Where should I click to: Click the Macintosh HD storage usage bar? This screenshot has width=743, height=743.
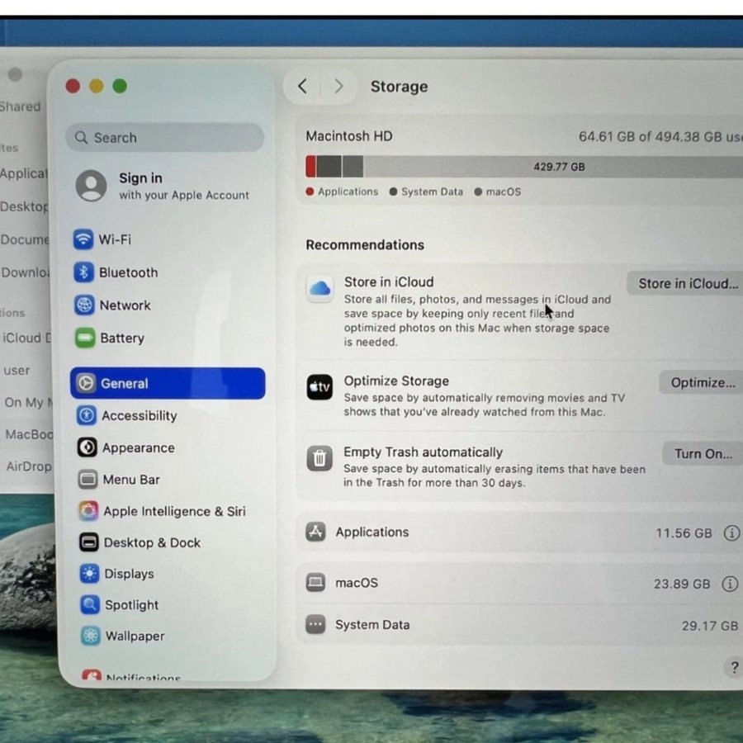[x=524, y=167]
